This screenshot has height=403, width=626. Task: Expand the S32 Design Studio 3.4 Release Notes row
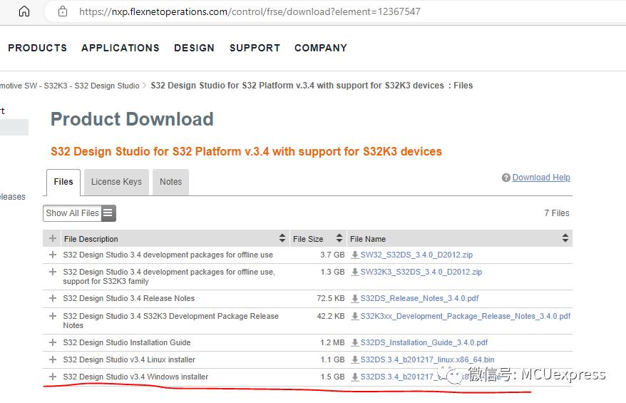(52, 298)
